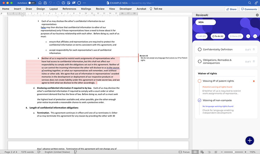Image resolution: width=260 pixels, height=154 pixels.
Task: Undo the last action
Action: coord(50,3)
